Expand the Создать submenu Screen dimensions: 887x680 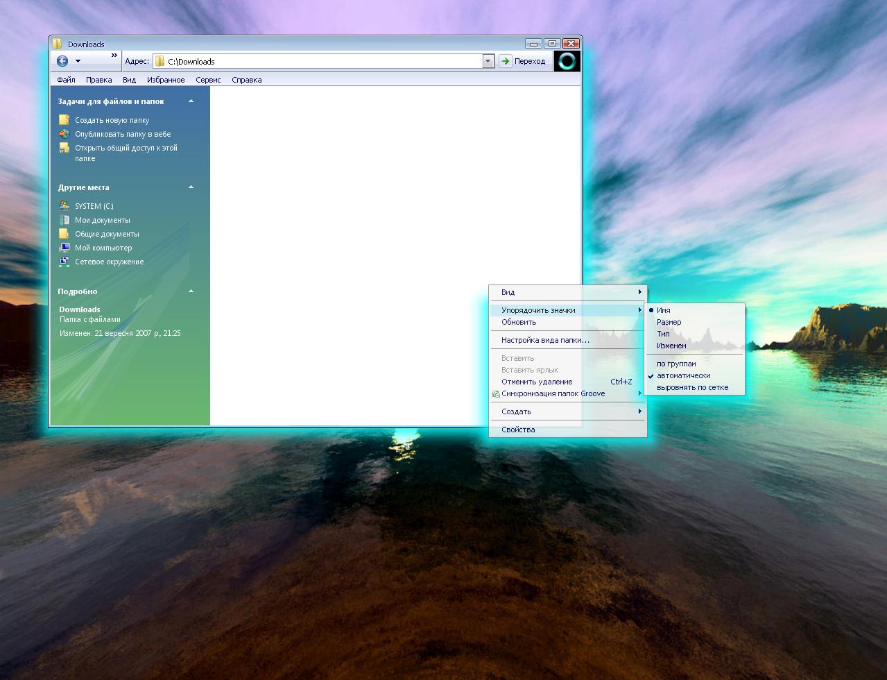568,411
